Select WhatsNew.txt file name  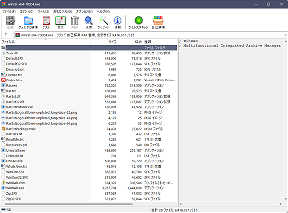click(x=16, y=166)
